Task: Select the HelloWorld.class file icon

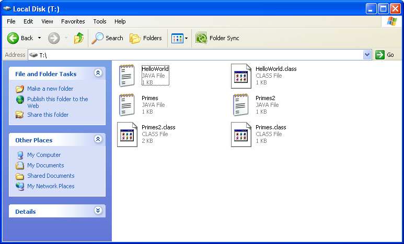Action: pos(241,76)
